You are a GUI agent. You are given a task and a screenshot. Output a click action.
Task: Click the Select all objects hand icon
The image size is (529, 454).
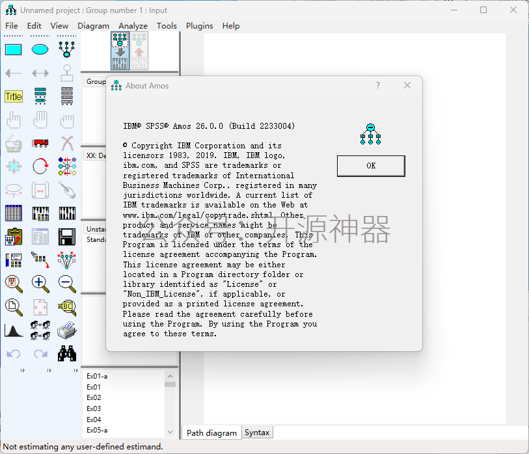tap(40, 120)
